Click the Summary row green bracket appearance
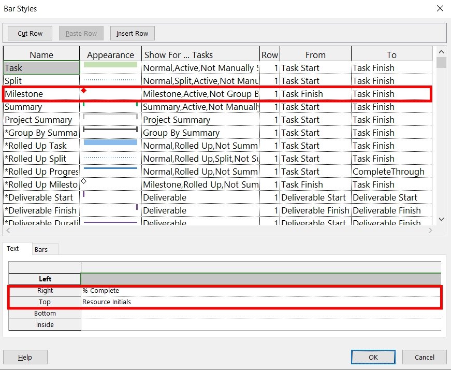The width and height of the screenshot is (451, 370). (x=110, y=104)
